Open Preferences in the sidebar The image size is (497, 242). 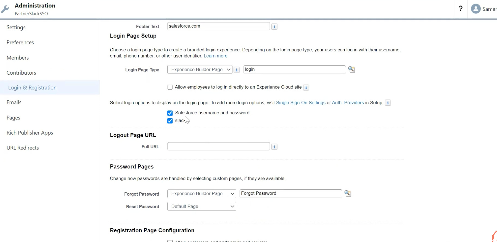tap(20, 42)
